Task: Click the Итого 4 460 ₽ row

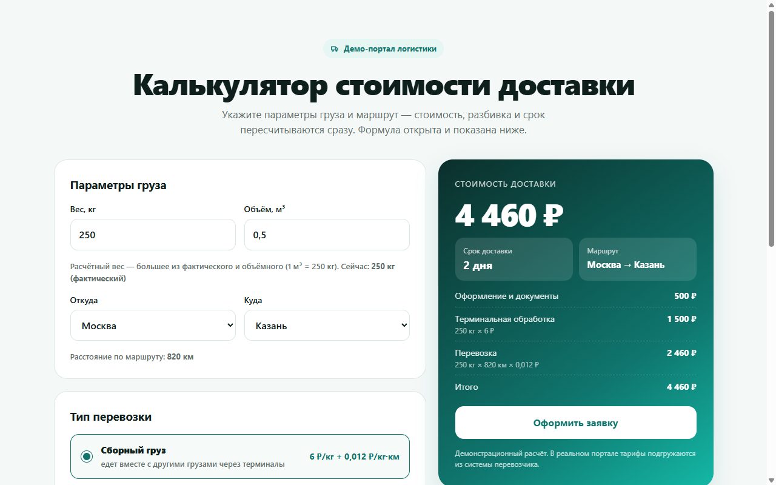Action: click(575, 387)
